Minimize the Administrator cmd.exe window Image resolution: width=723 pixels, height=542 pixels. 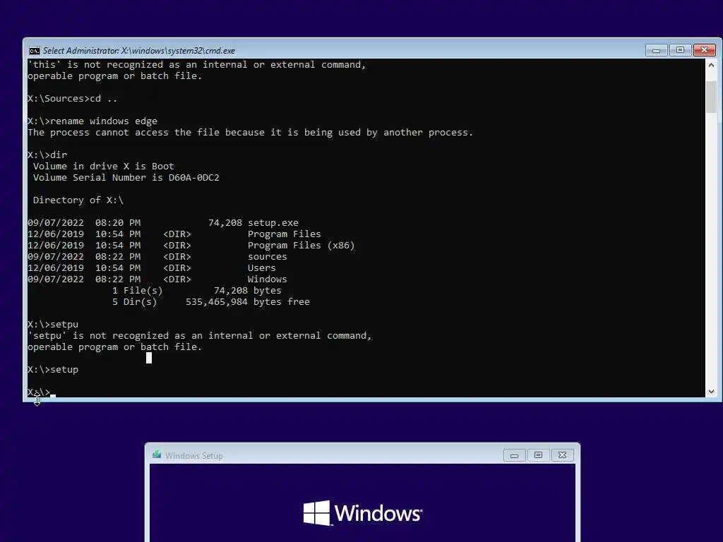(656, 50)
